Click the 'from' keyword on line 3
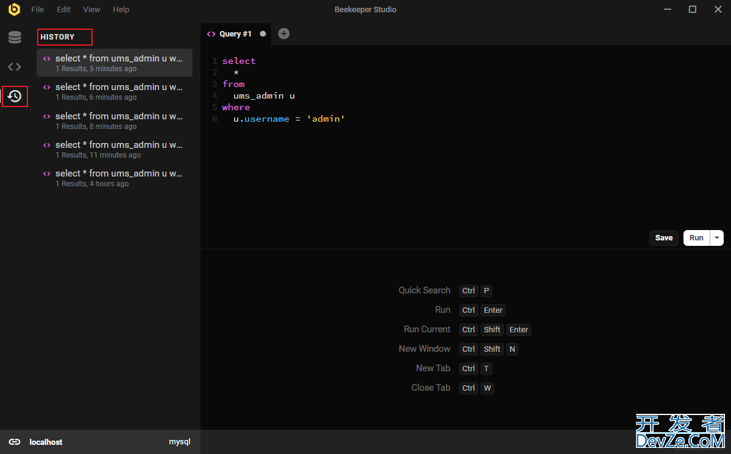The height and width of the screenshot is (454, 731). click(x=233, y=84)
